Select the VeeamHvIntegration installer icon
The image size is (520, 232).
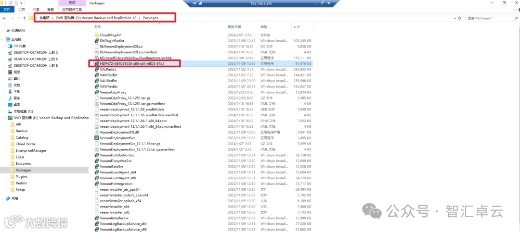(96, 183)
